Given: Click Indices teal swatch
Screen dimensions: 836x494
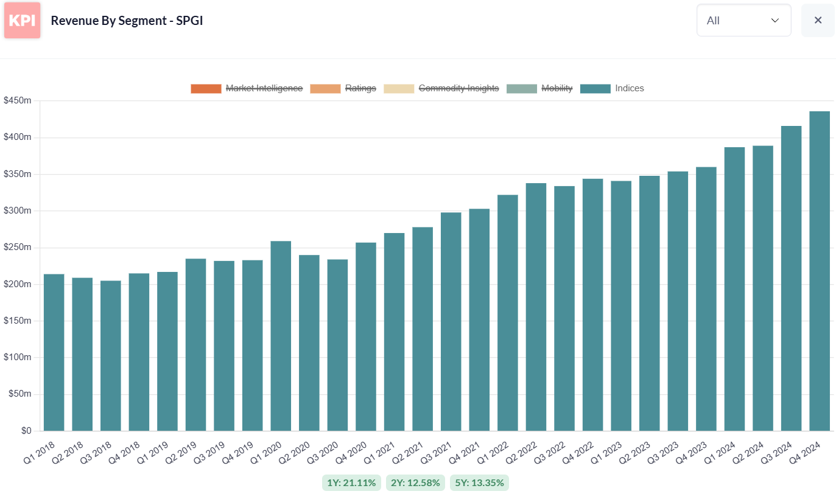Looking at the screenshot, I should [595, 88].
